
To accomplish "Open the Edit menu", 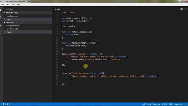I will (2, 5).
